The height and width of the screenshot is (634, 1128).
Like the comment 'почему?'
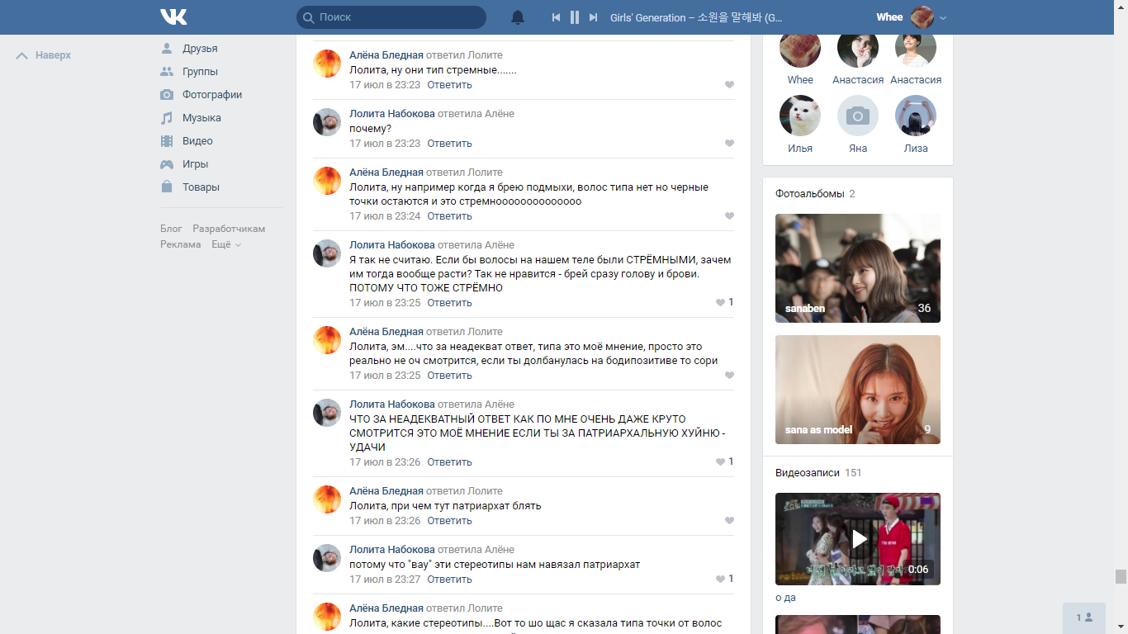[729, 144]
